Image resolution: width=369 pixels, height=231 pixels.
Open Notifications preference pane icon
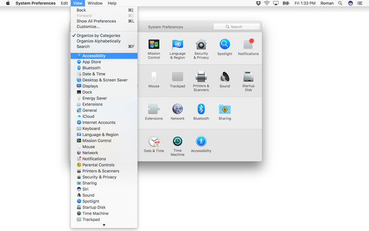248,45
